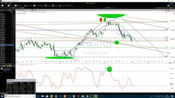The width and height of the screenshot is (175, 98).
Task: Click the red Sell button above chart
Action: 113,8
